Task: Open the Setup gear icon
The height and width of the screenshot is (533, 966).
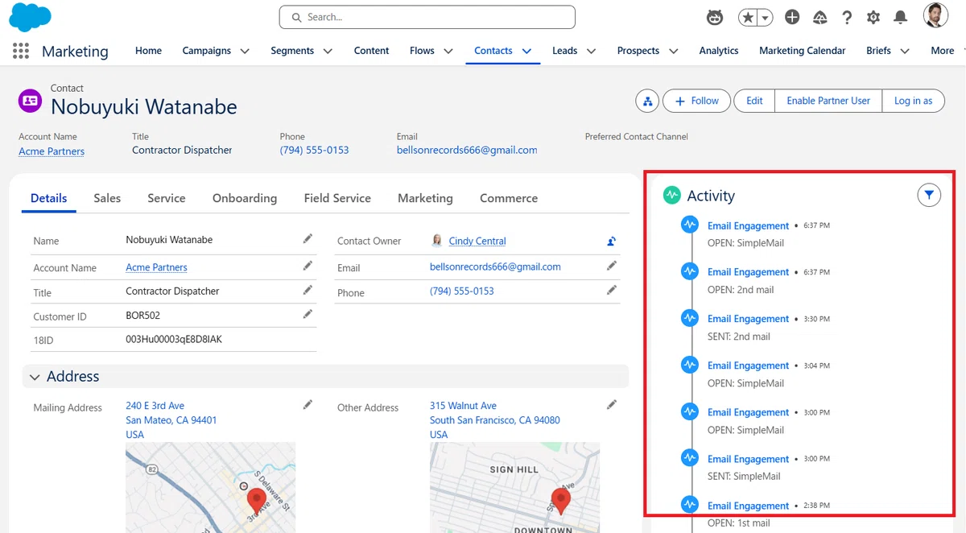Action: (873, 17)
